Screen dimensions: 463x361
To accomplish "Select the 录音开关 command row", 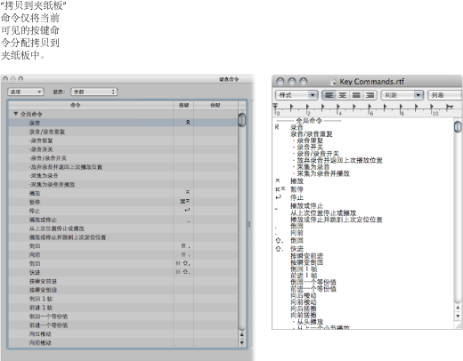I will 123,149.
